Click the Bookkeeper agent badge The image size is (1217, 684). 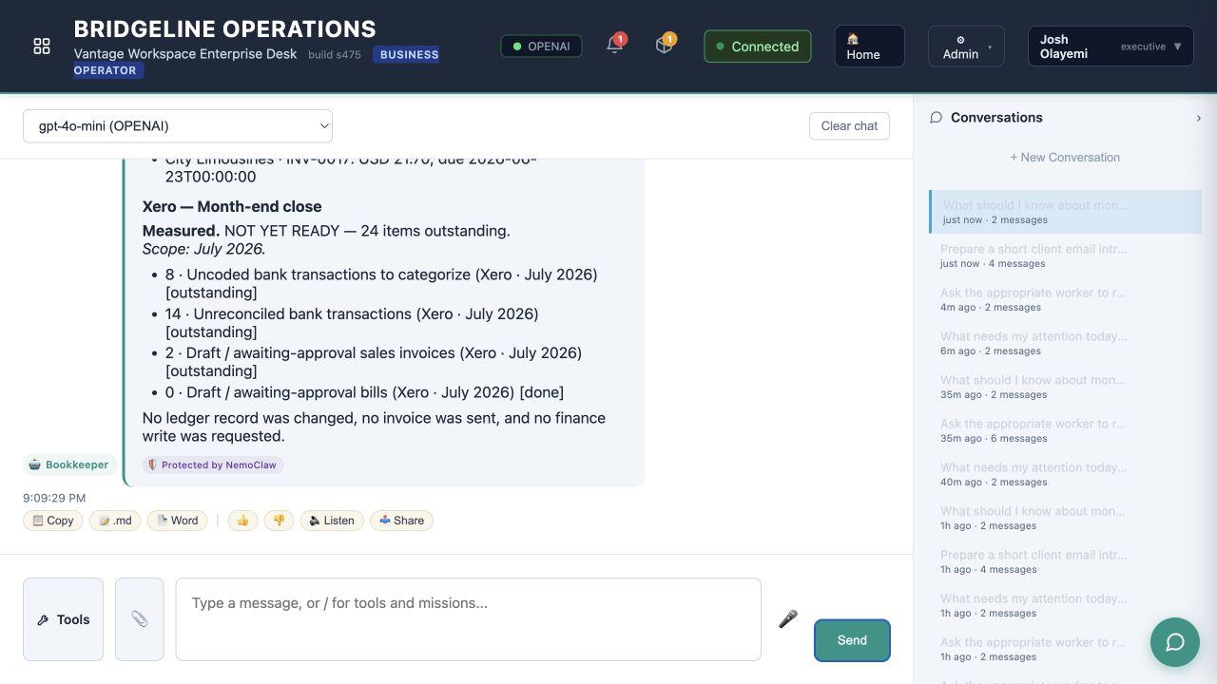(69, 465)
